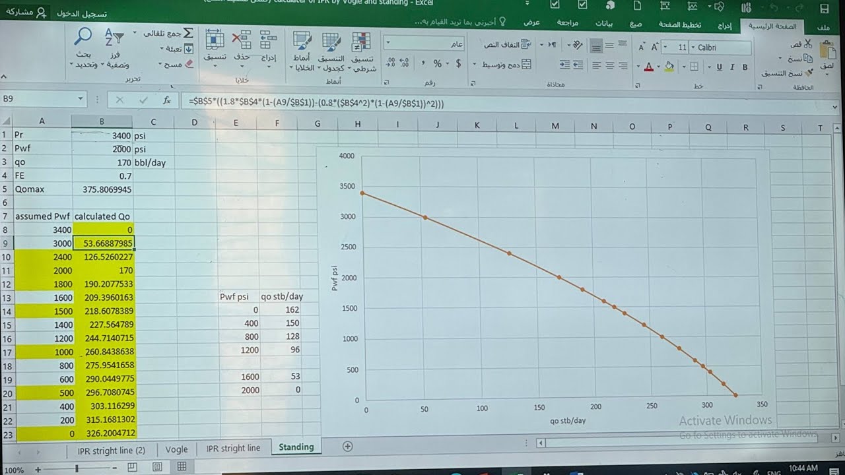Open the File (ملف) tab
The image size is (845, 475).
823,27
